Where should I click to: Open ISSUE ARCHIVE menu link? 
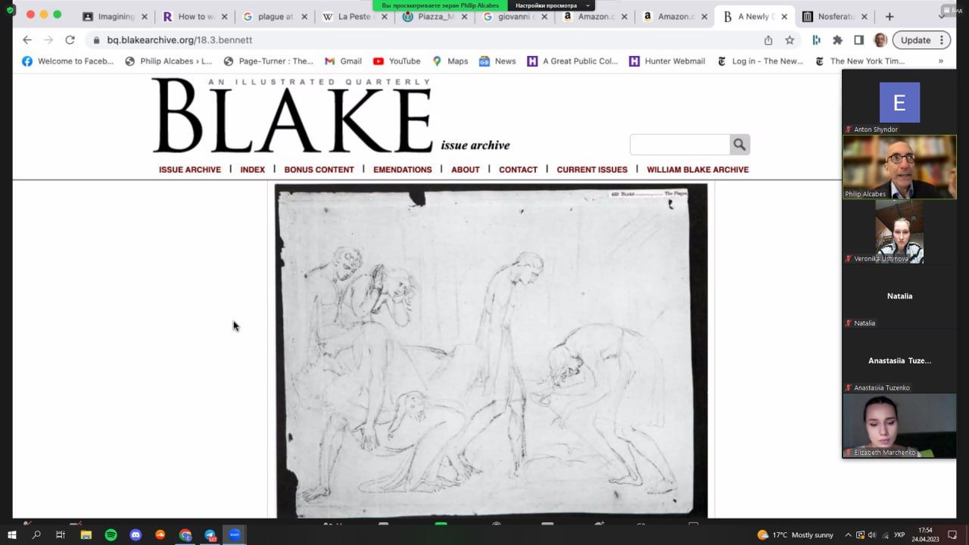click(x=190, y=170)
